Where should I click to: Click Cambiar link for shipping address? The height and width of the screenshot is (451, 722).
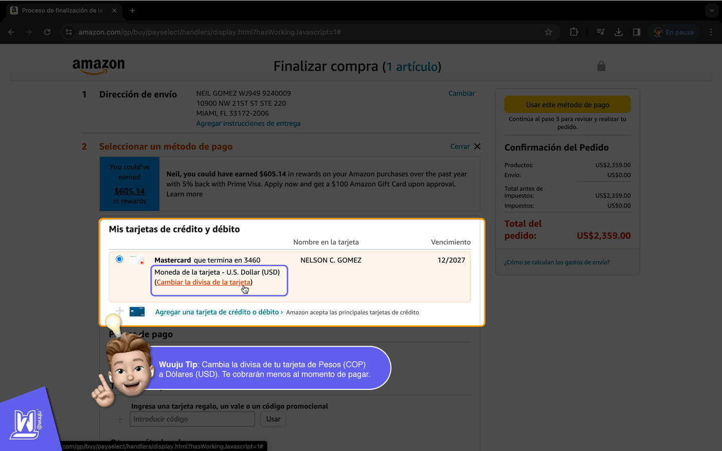click(x=461, y=93)
